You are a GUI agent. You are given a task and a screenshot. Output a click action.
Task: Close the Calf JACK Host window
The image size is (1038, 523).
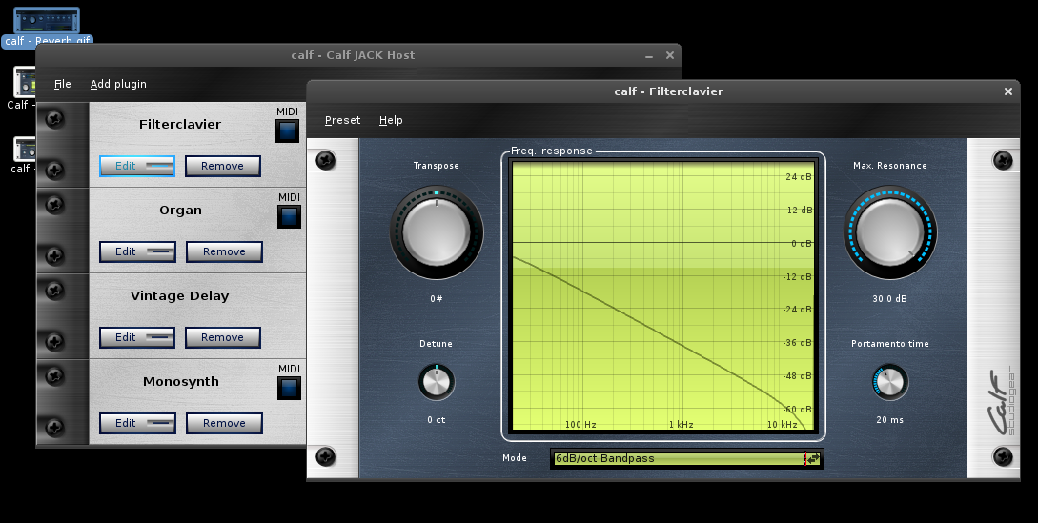point(670,55)
